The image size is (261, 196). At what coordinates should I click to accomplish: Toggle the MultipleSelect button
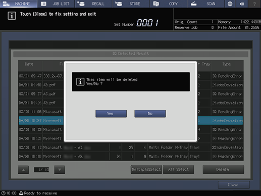tap(146, 169)
